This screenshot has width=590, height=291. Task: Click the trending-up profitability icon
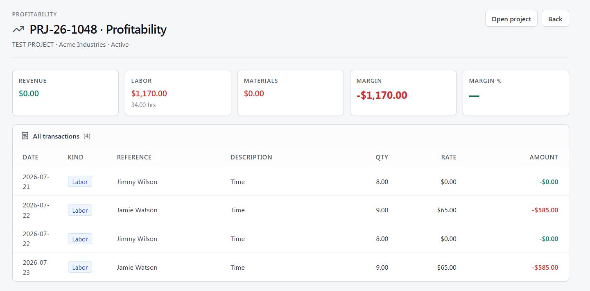pos(18,30)
